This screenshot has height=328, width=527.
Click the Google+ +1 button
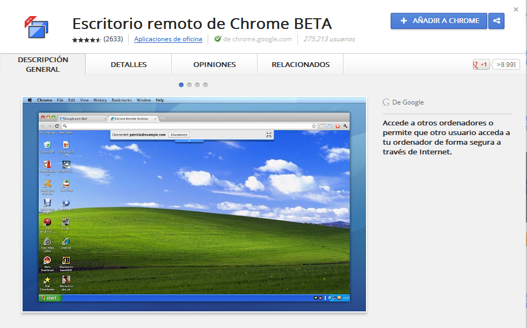click(x=481, y=64)
